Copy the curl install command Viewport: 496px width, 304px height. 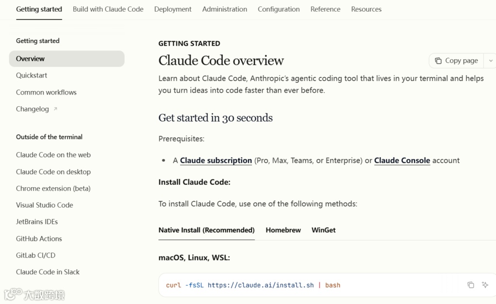(470, 285)
